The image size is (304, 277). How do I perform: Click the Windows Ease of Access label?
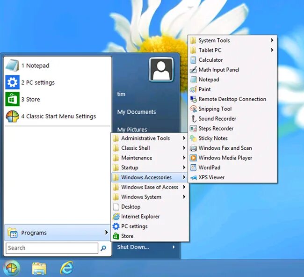(150, 187)
